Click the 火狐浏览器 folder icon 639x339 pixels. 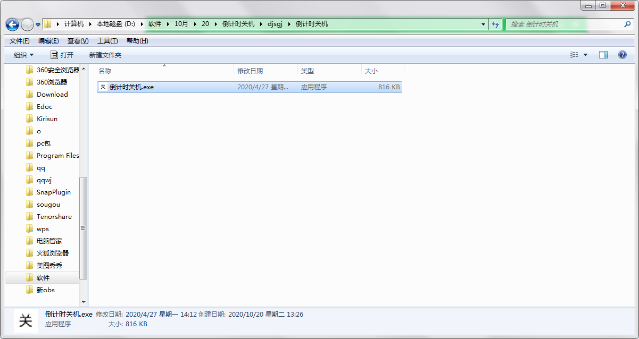point(30,253)
